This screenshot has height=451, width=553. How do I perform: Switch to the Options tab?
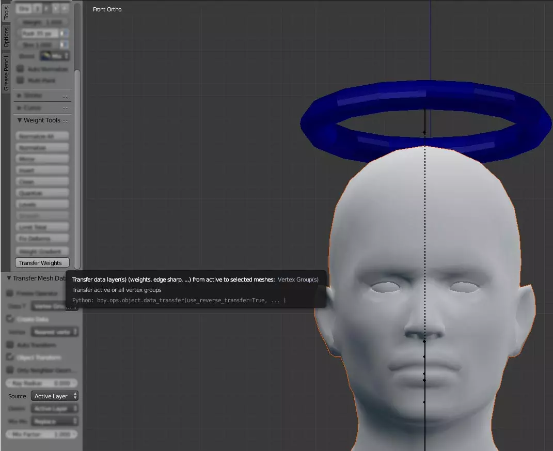6,37
